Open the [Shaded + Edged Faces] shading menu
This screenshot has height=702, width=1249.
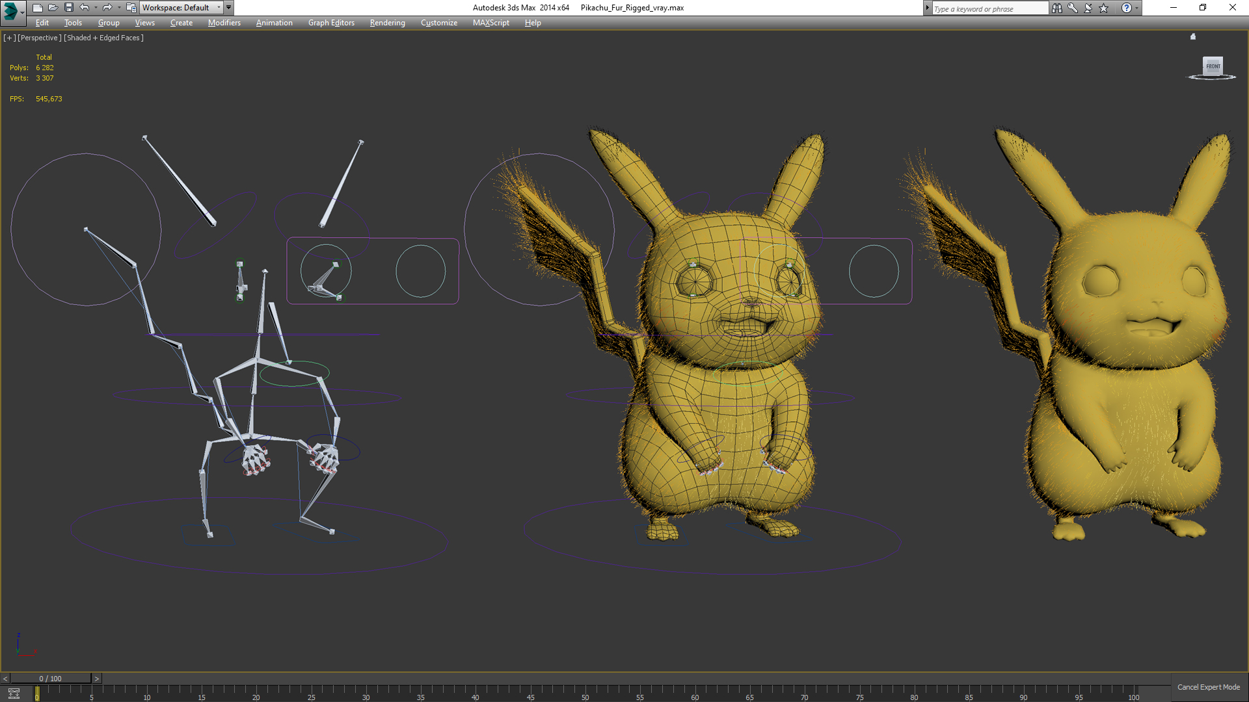(104, 38)
